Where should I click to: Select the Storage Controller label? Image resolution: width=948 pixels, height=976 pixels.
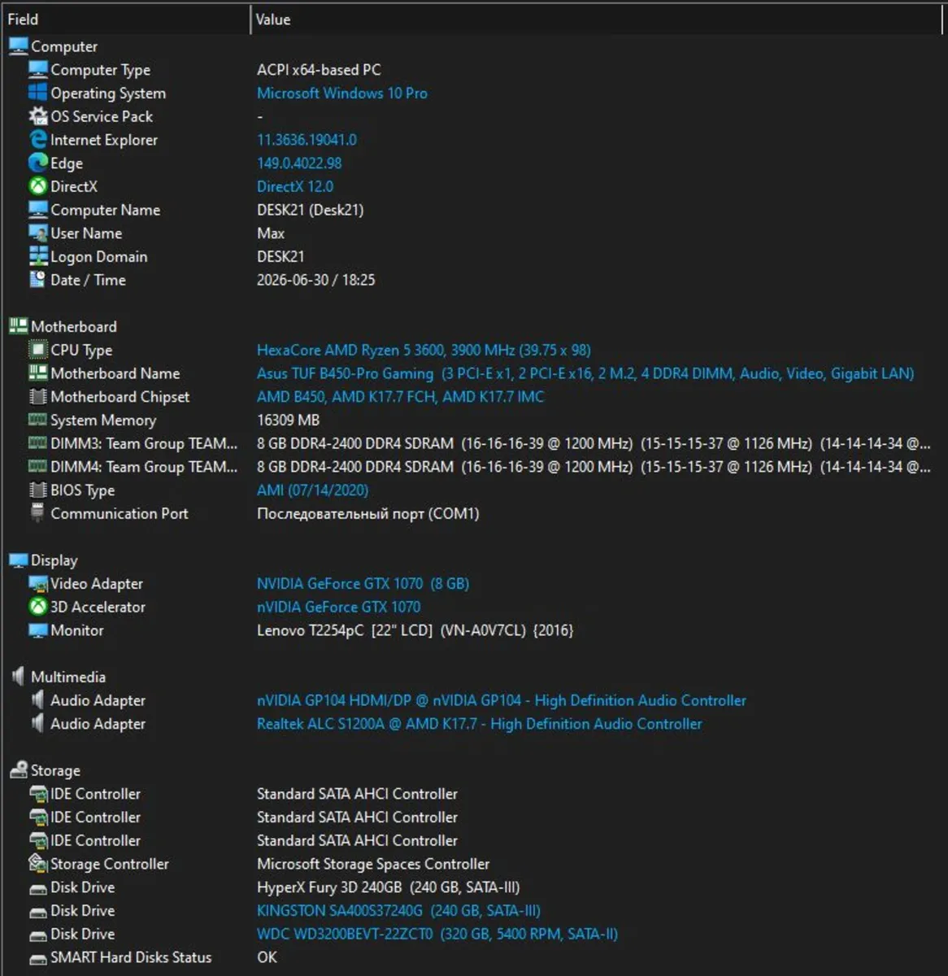(x=110, y=864)
